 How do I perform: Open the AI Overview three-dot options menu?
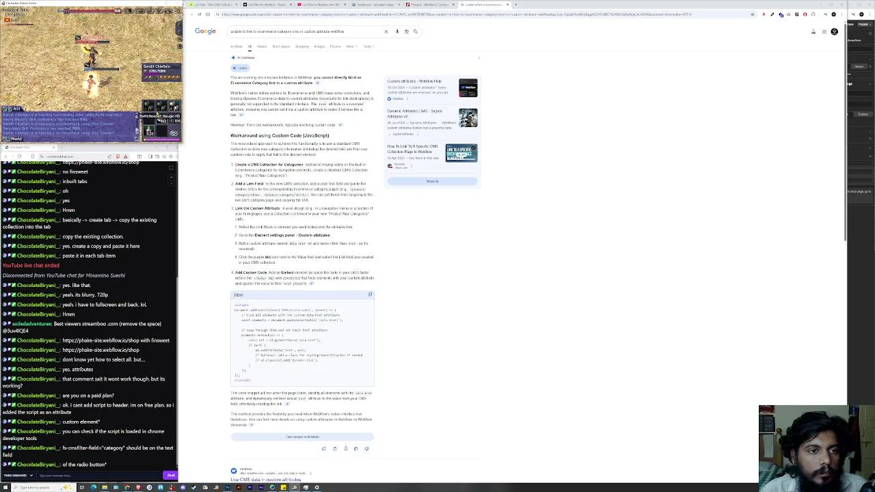[479, 57]
